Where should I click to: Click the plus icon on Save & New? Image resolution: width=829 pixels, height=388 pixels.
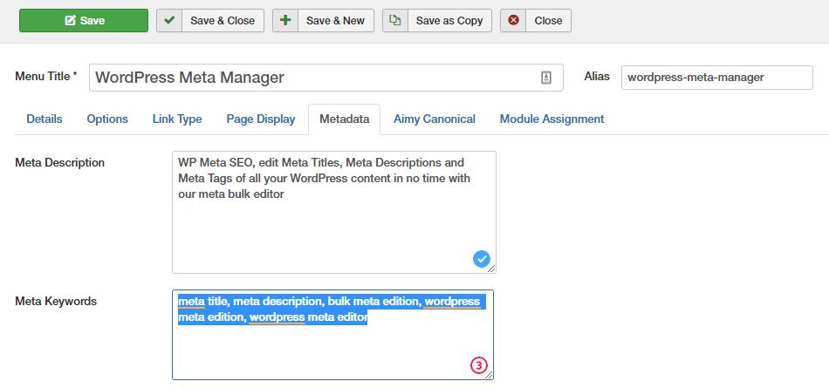click(285, 21)
